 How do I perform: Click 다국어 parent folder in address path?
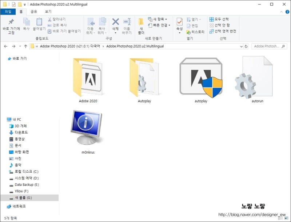tap(70, 46)
